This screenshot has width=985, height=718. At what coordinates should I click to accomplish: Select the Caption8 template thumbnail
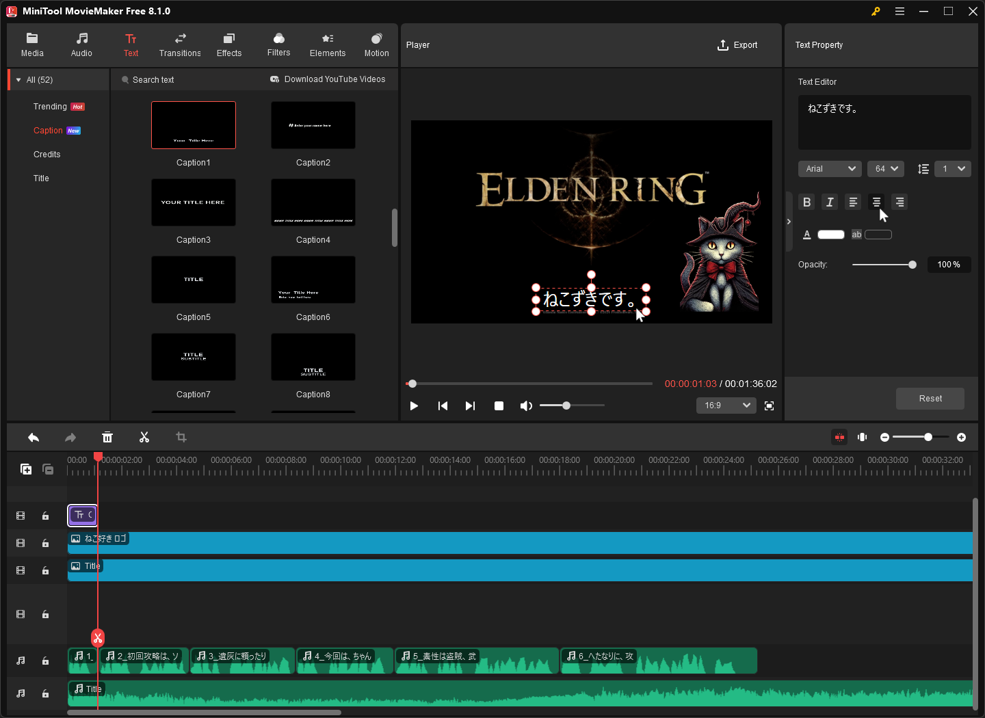[x=313, y=357]
